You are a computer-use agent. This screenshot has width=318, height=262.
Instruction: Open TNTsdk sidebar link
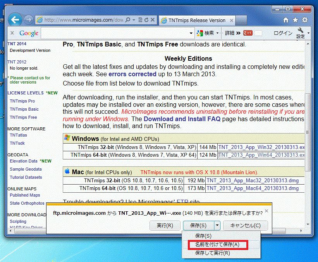(x=17, y=143)
